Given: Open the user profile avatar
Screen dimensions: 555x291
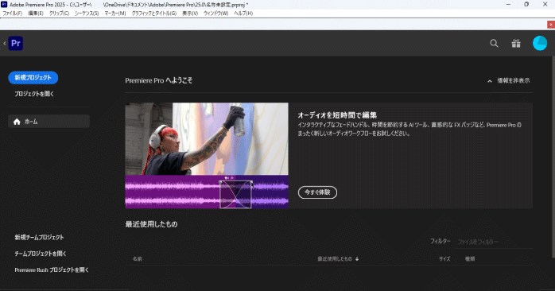Looking at the screenshot, I should pos(540,43).
